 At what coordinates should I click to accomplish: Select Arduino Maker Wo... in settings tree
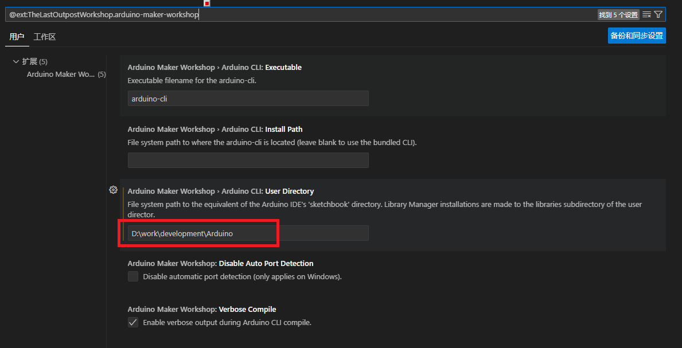click(61, 75)
